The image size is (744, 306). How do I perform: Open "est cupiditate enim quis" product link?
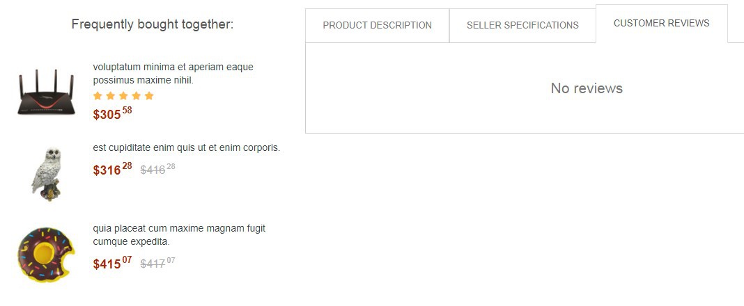coord(186,147)
